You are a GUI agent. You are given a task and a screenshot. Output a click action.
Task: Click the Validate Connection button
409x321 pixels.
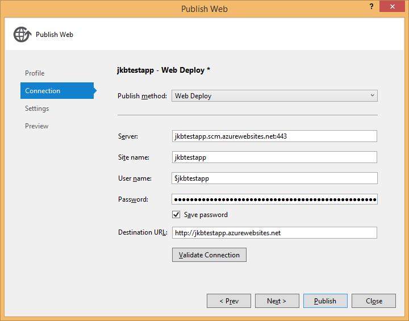pos(209,255)
